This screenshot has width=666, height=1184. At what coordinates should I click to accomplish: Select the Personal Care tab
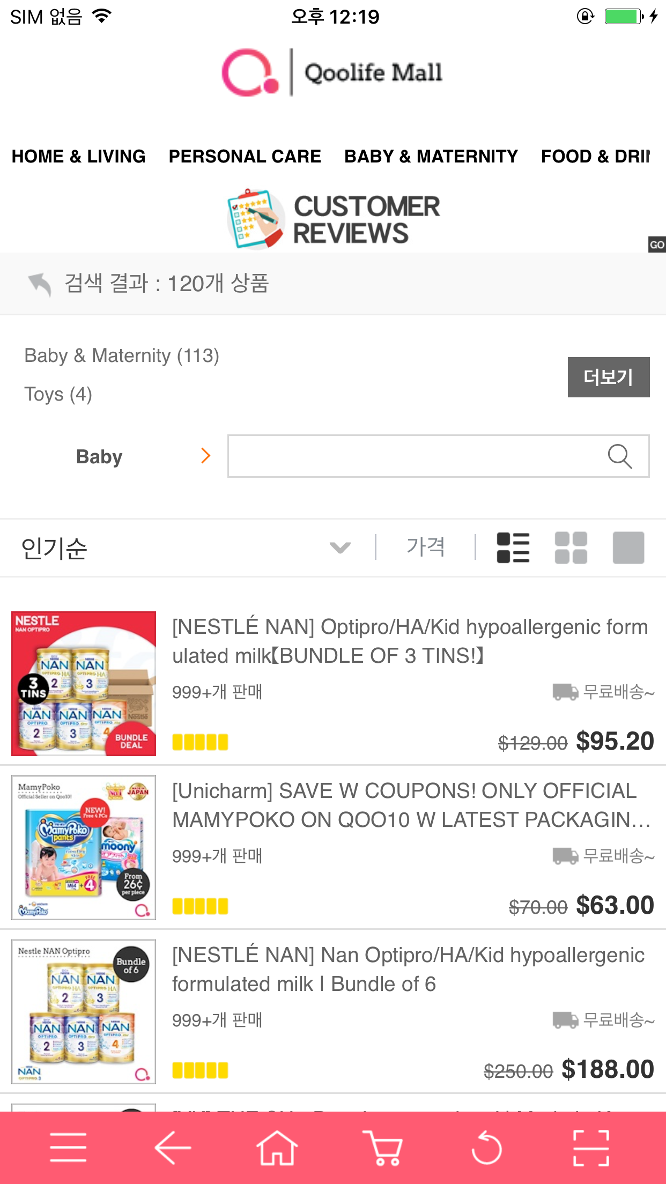(245, 156)
